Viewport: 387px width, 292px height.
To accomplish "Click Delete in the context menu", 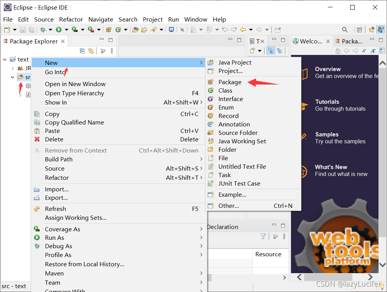I will click(x=119, y=139).
